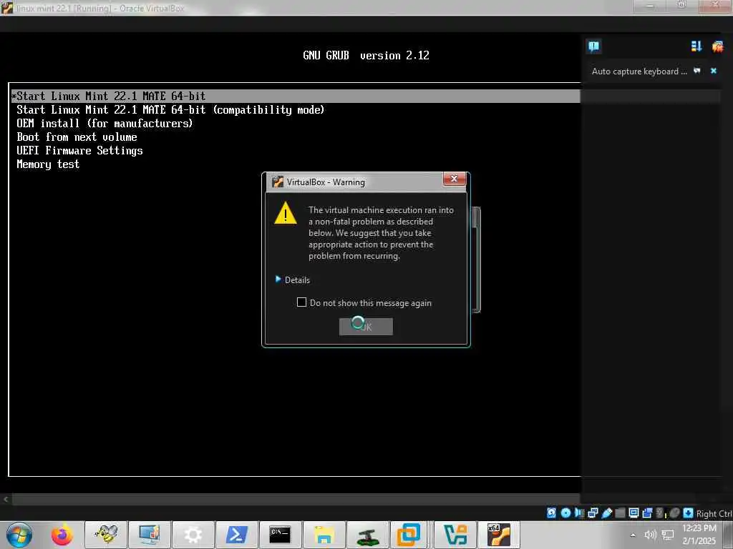Click the notification's detach/help icon
Viewport: 733px width, 549px height.
coord(697,71)
